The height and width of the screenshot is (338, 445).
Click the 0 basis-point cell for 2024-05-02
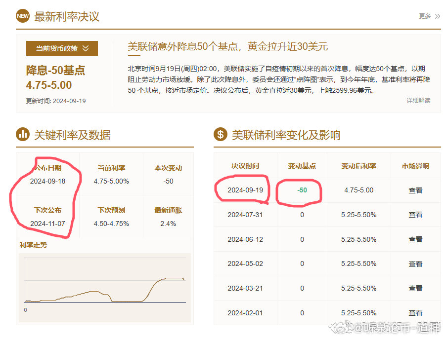tap(302, 264)
